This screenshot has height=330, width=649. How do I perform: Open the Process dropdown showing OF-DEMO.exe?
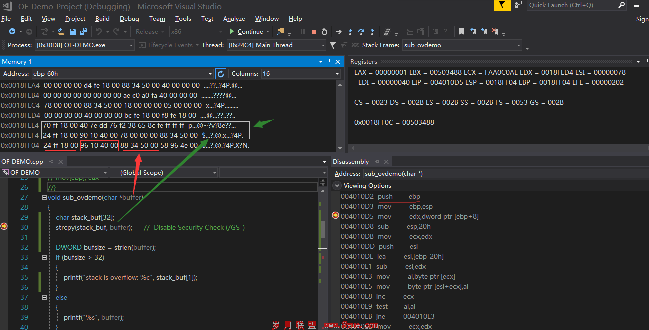pyautogui.click(x=85, y=45)
